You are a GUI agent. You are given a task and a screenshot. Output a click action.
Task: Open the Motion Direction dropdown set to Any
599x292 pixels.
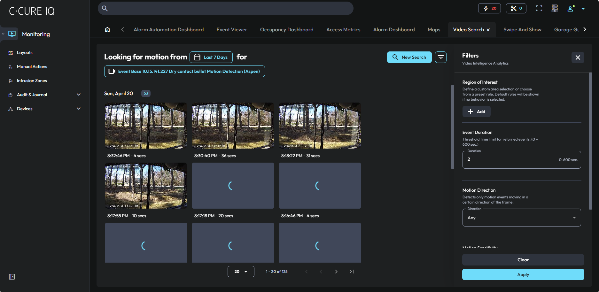[521, 218]
